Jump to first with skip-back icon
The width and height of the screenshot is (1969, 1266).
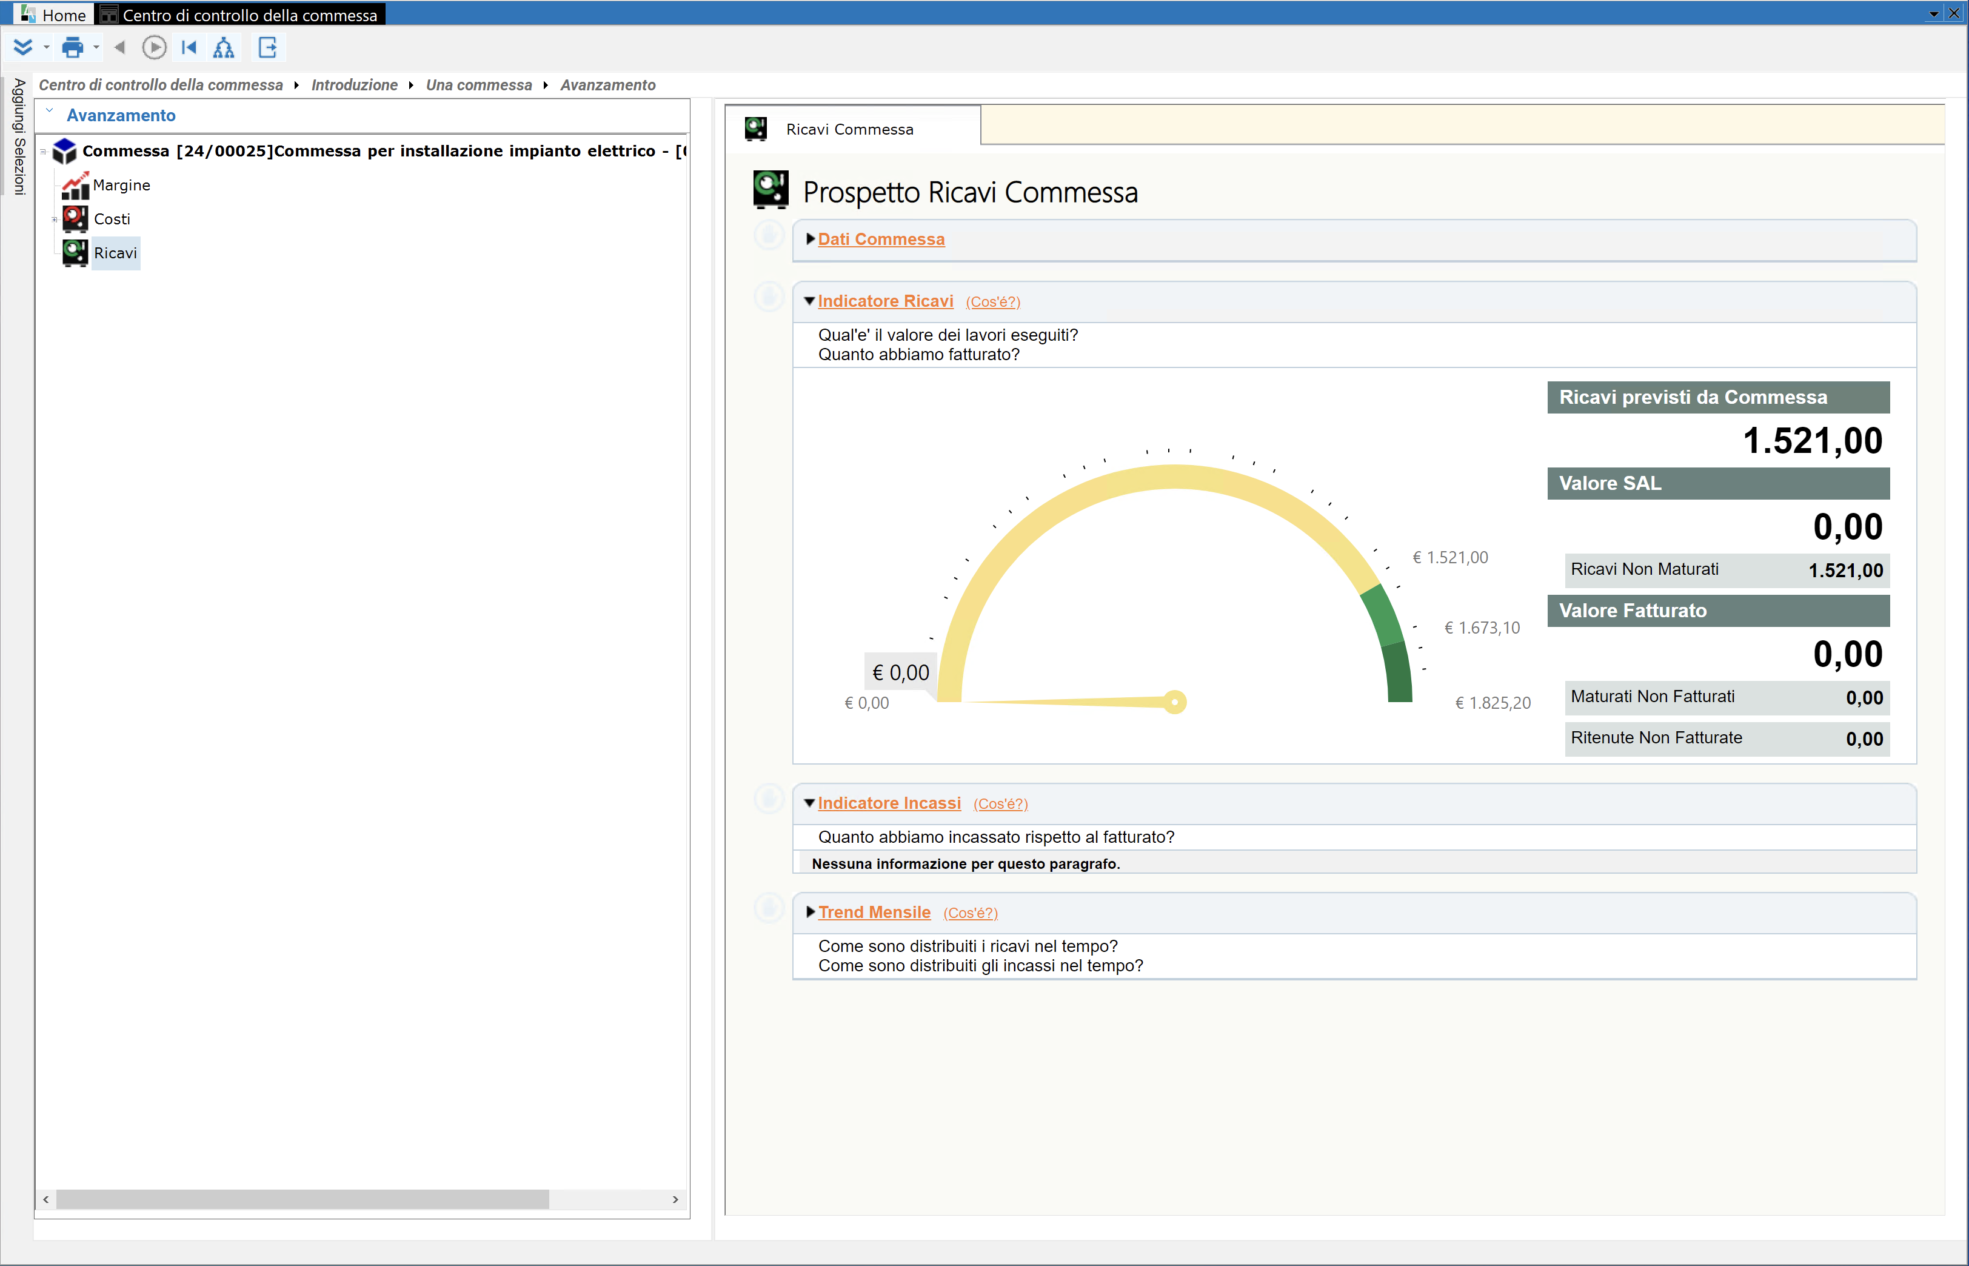tap(189, 48)
